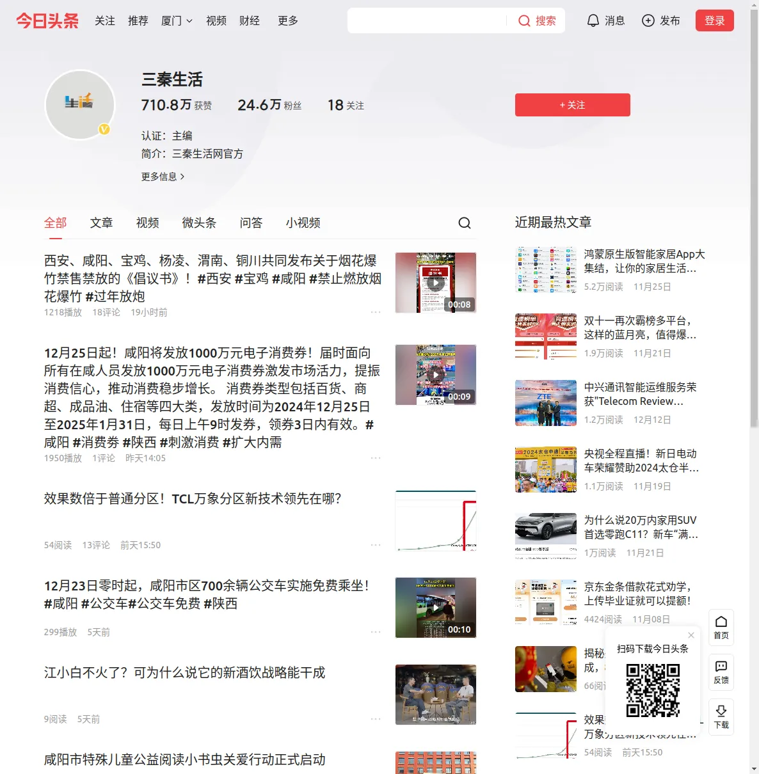759x774 pixels.
Task: Click the 24.6万 粉丝 follower count
Action: click(x=269, y=105)
